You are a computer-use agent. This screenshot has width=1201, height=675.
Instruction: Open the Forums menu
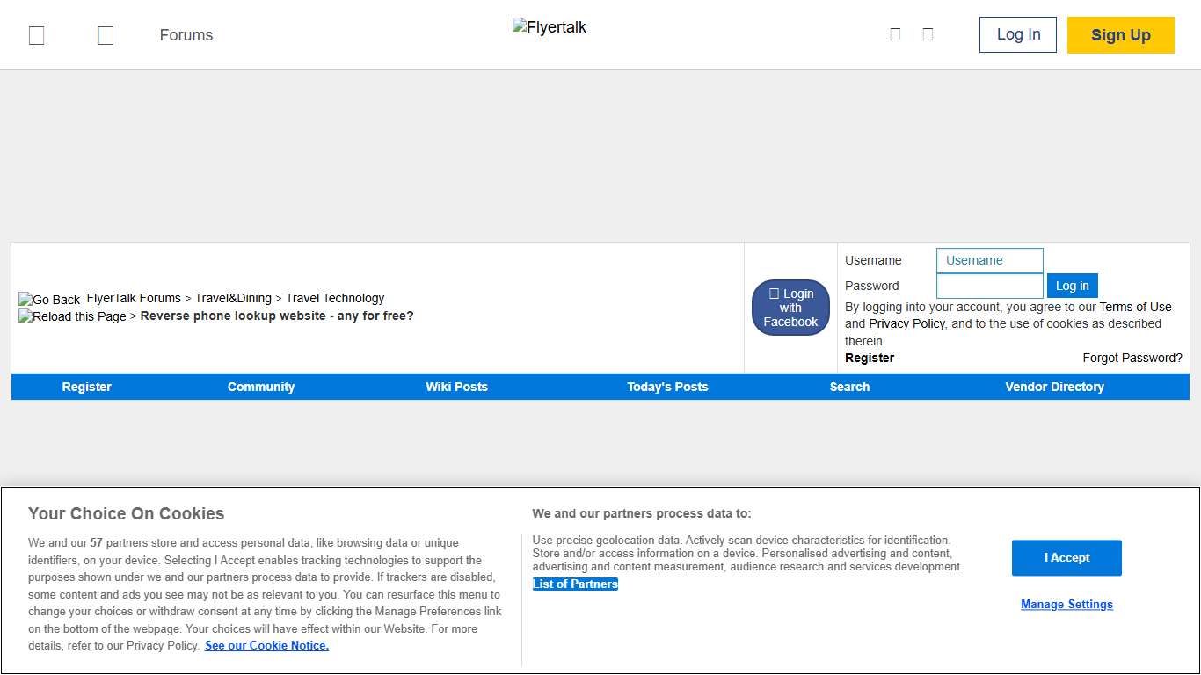[x=186, y=35]
